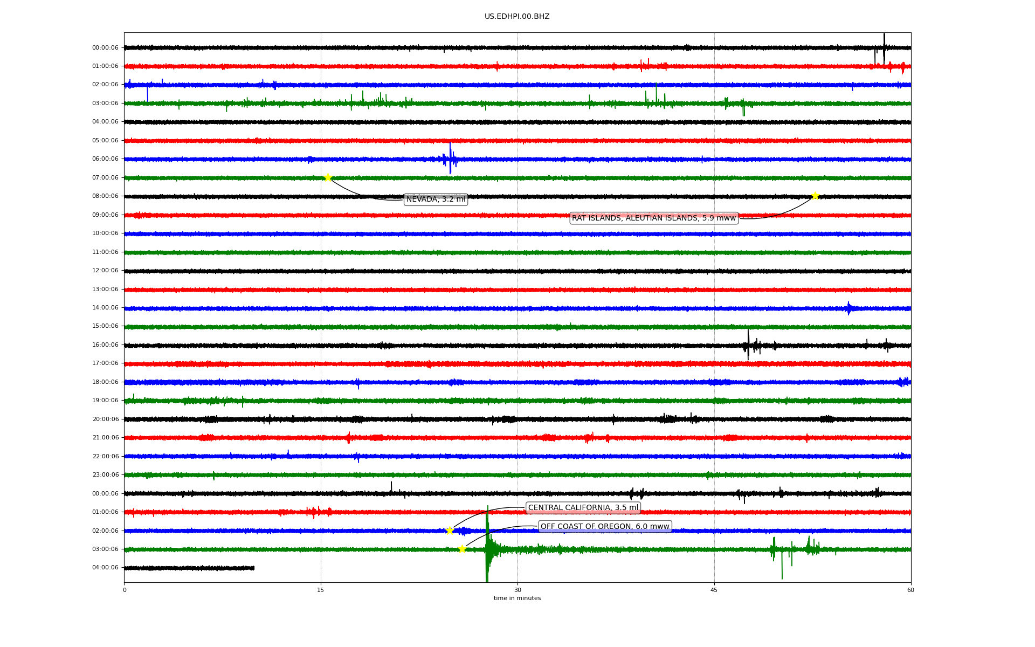The image size is (1035, 647).
Task: Select the RAT ISLANDS 5.9 mww label
Action: tap(653, 218)
